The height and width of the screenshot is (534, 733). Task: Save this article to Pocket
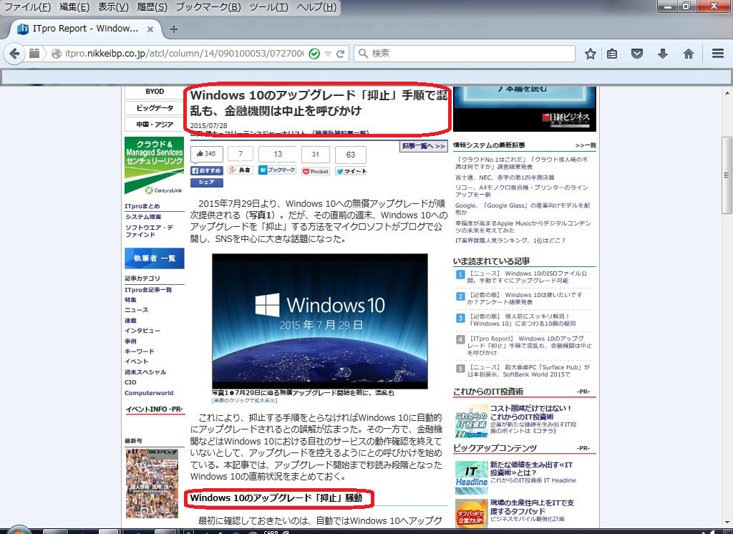[x=315, y=171]
